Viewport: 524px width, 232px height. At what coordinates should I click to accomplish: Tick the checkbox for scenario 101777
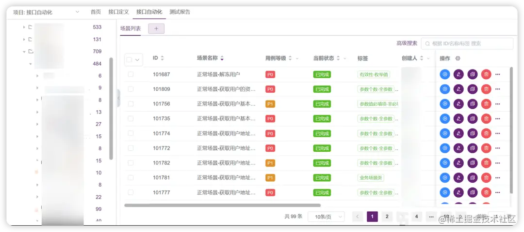click(131, 192)
